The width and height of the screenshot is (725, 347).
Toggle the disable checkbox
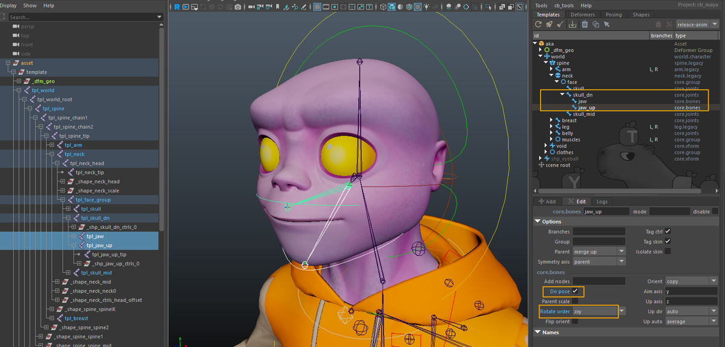tap(715, 211)
